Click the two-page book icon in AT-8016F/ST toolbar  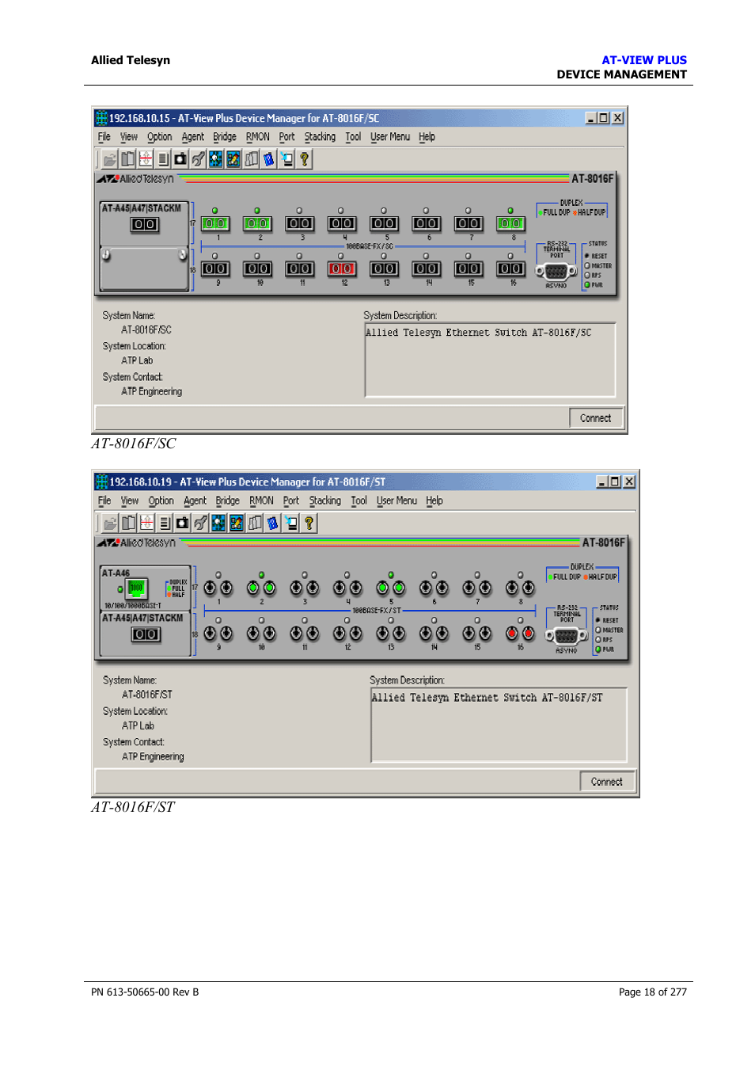coord(128,523)
